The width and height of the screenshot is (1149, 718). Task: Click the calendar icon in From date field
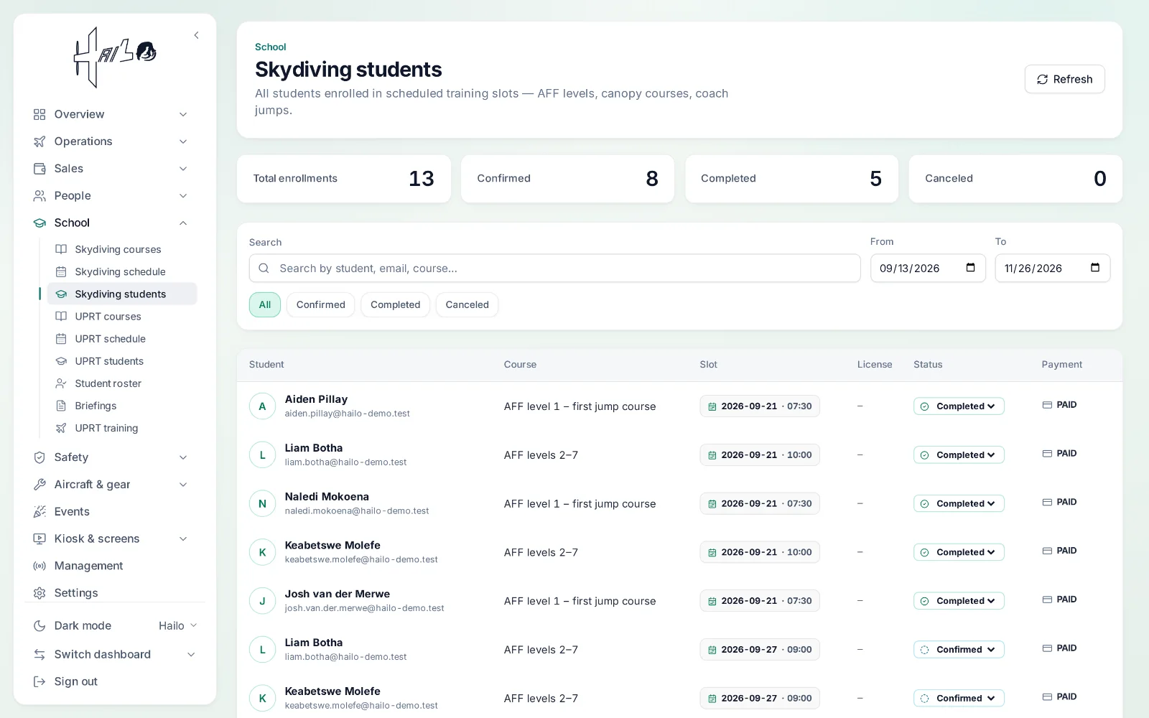click(971, 268)
